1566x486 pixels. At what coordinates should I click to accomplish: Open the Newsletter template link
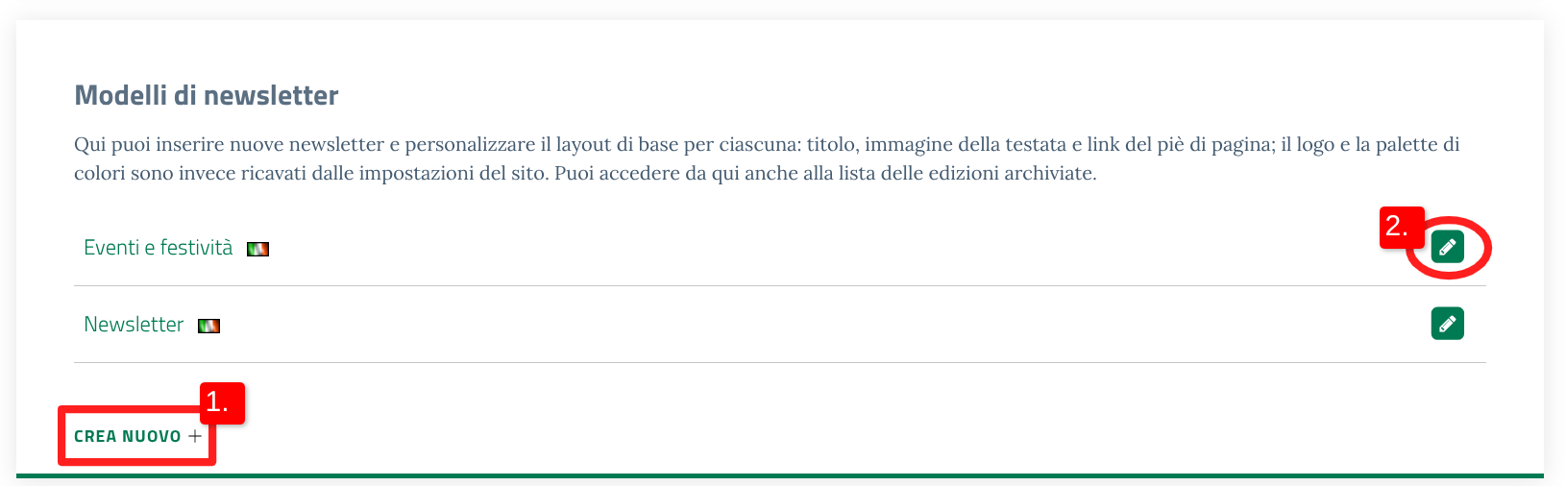(x=134, y=325)
